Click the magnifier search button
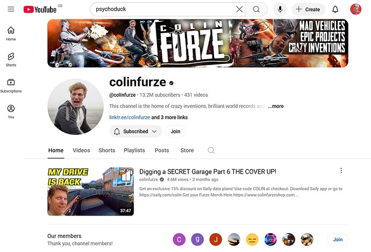Screen dimensions: 371x252 pos(256,10)
